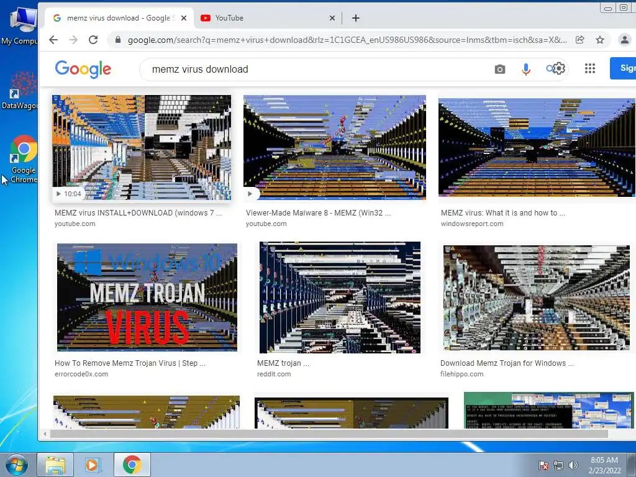Image resolution: width=636 pixels, height=477 pixels.
Task: Open the Chrome profile avatar
Action: click(x=625, y=40)
